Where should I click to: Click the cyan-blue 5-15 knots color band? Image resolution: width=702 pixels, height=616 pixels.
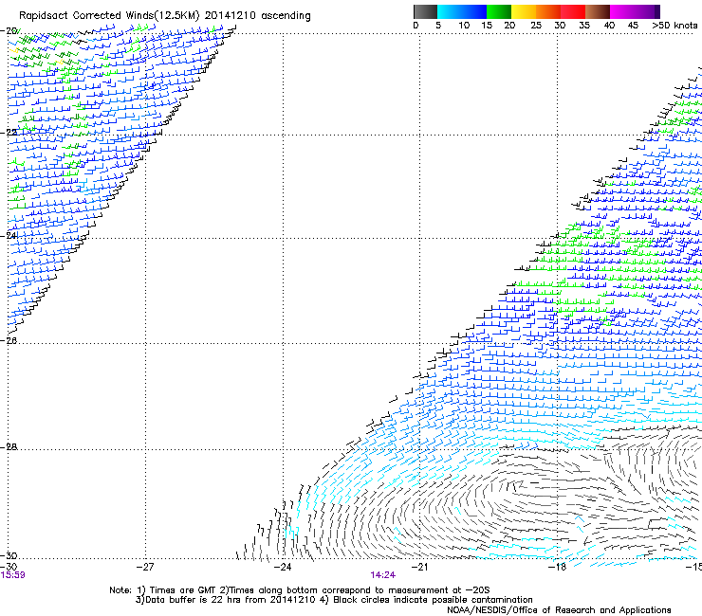pyautogui.click(x=462, y=11)
